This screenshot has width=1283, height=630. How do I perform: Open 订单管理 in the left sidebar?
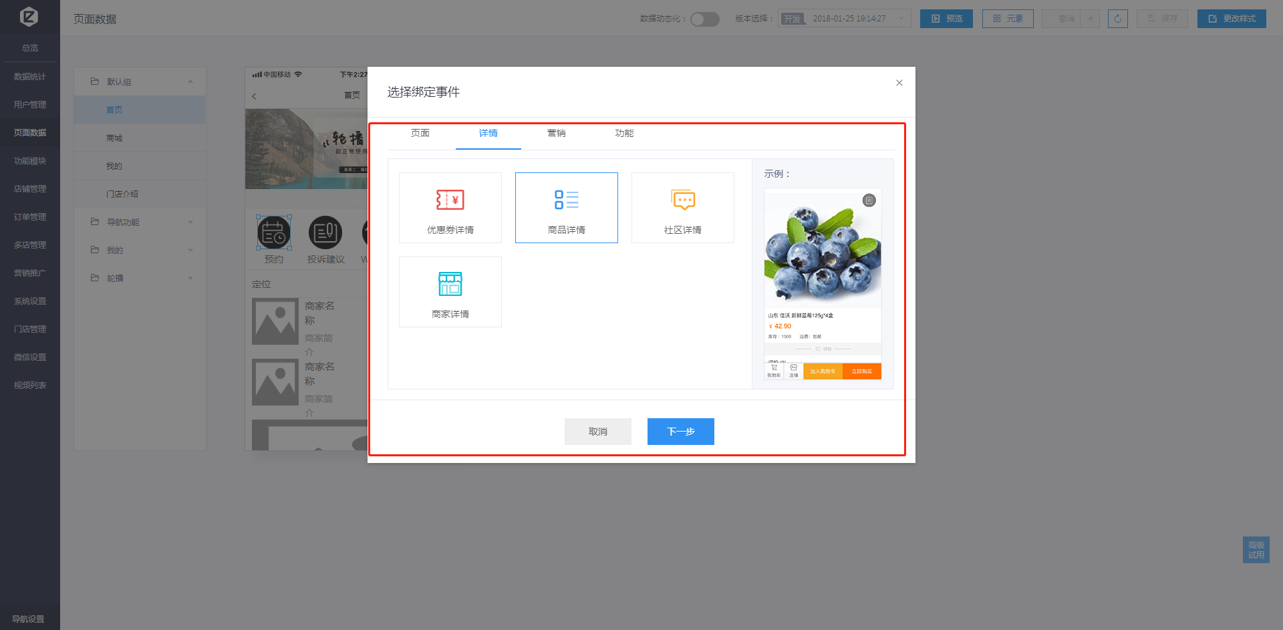pyautogui.click(x=30, y=217)
